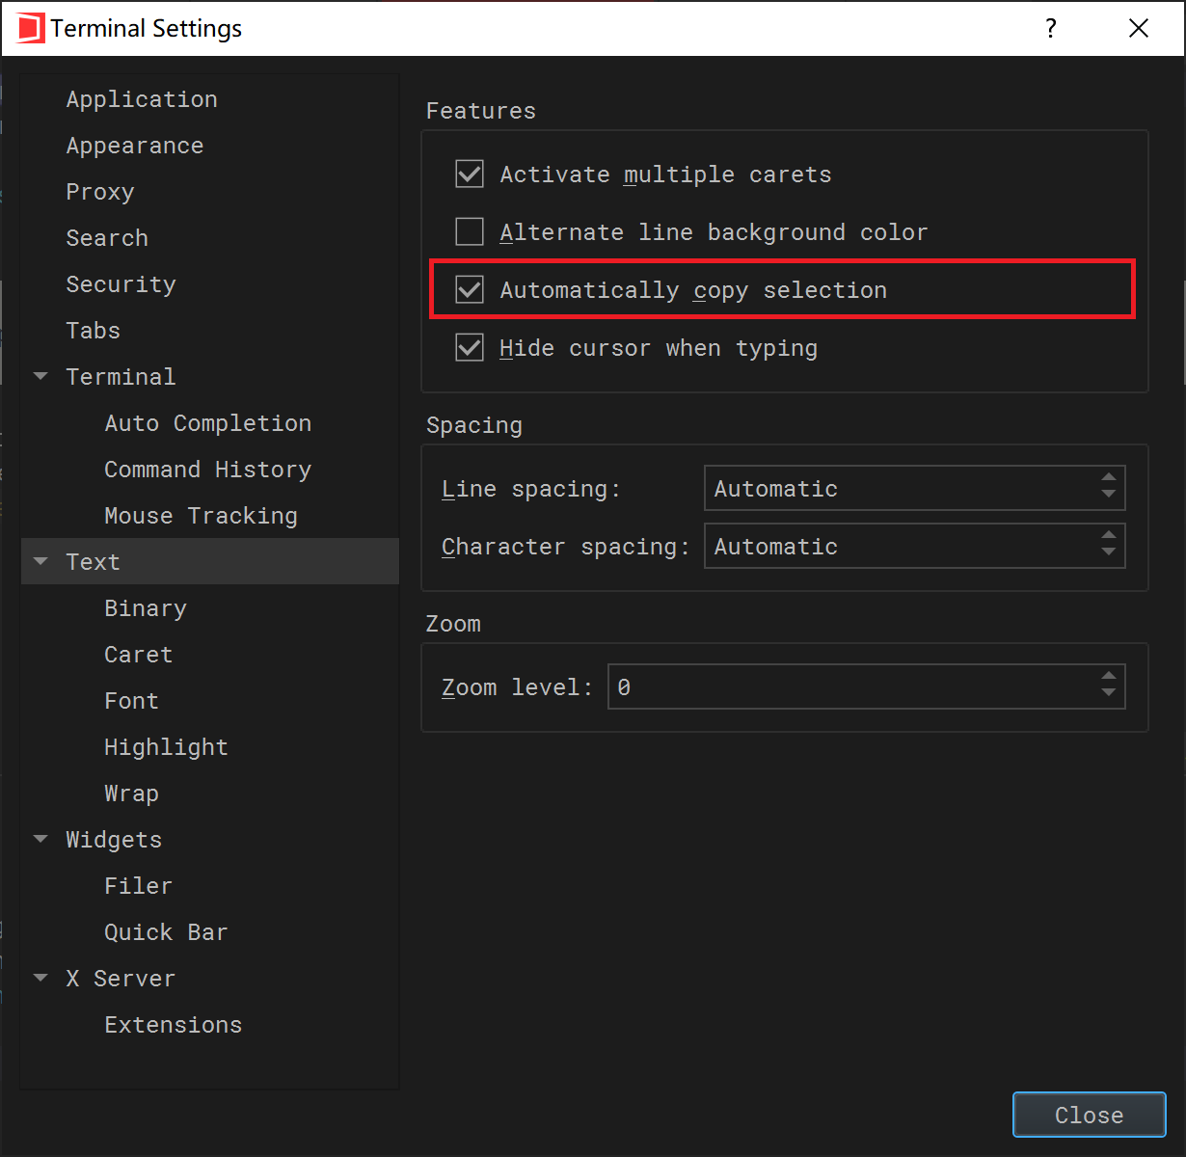Viewport: 1186px width, 1157px height.
Task: Click the Close button
Action: tap(1090, 1115)
